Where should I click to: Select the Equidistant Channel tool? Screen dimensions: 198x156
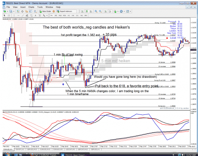click(27, 16)
